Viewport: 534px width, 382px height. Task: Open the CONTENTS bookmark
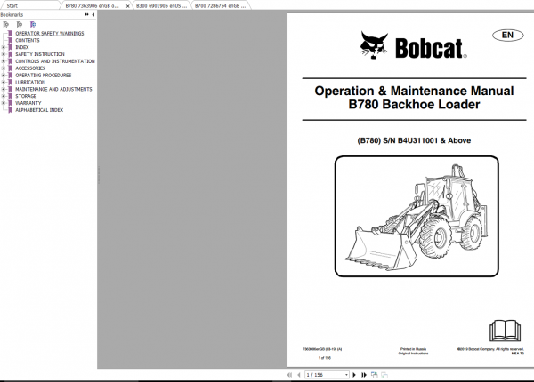tap(28, 40)
